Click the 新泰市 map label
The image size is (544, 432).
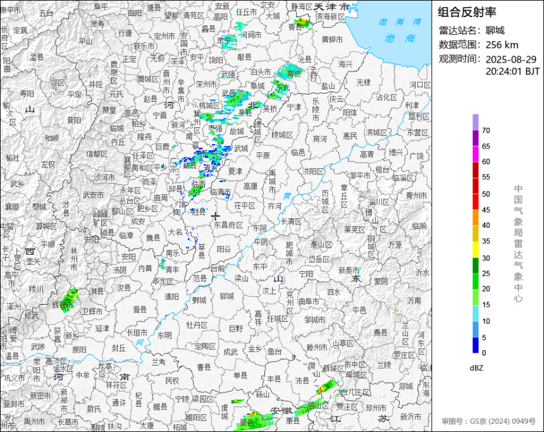pyautogui.click(x=349, y=270)
